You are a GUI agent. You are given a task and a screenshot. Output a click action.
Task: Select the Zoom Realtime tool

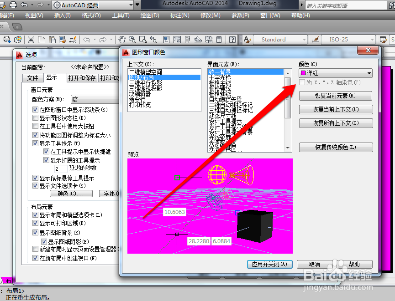pos(132,40)
